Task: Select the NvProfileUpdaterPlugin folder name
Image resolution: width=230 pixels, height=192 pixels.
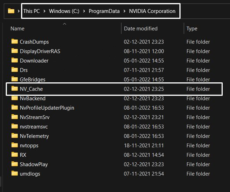Action: (47, 108)
